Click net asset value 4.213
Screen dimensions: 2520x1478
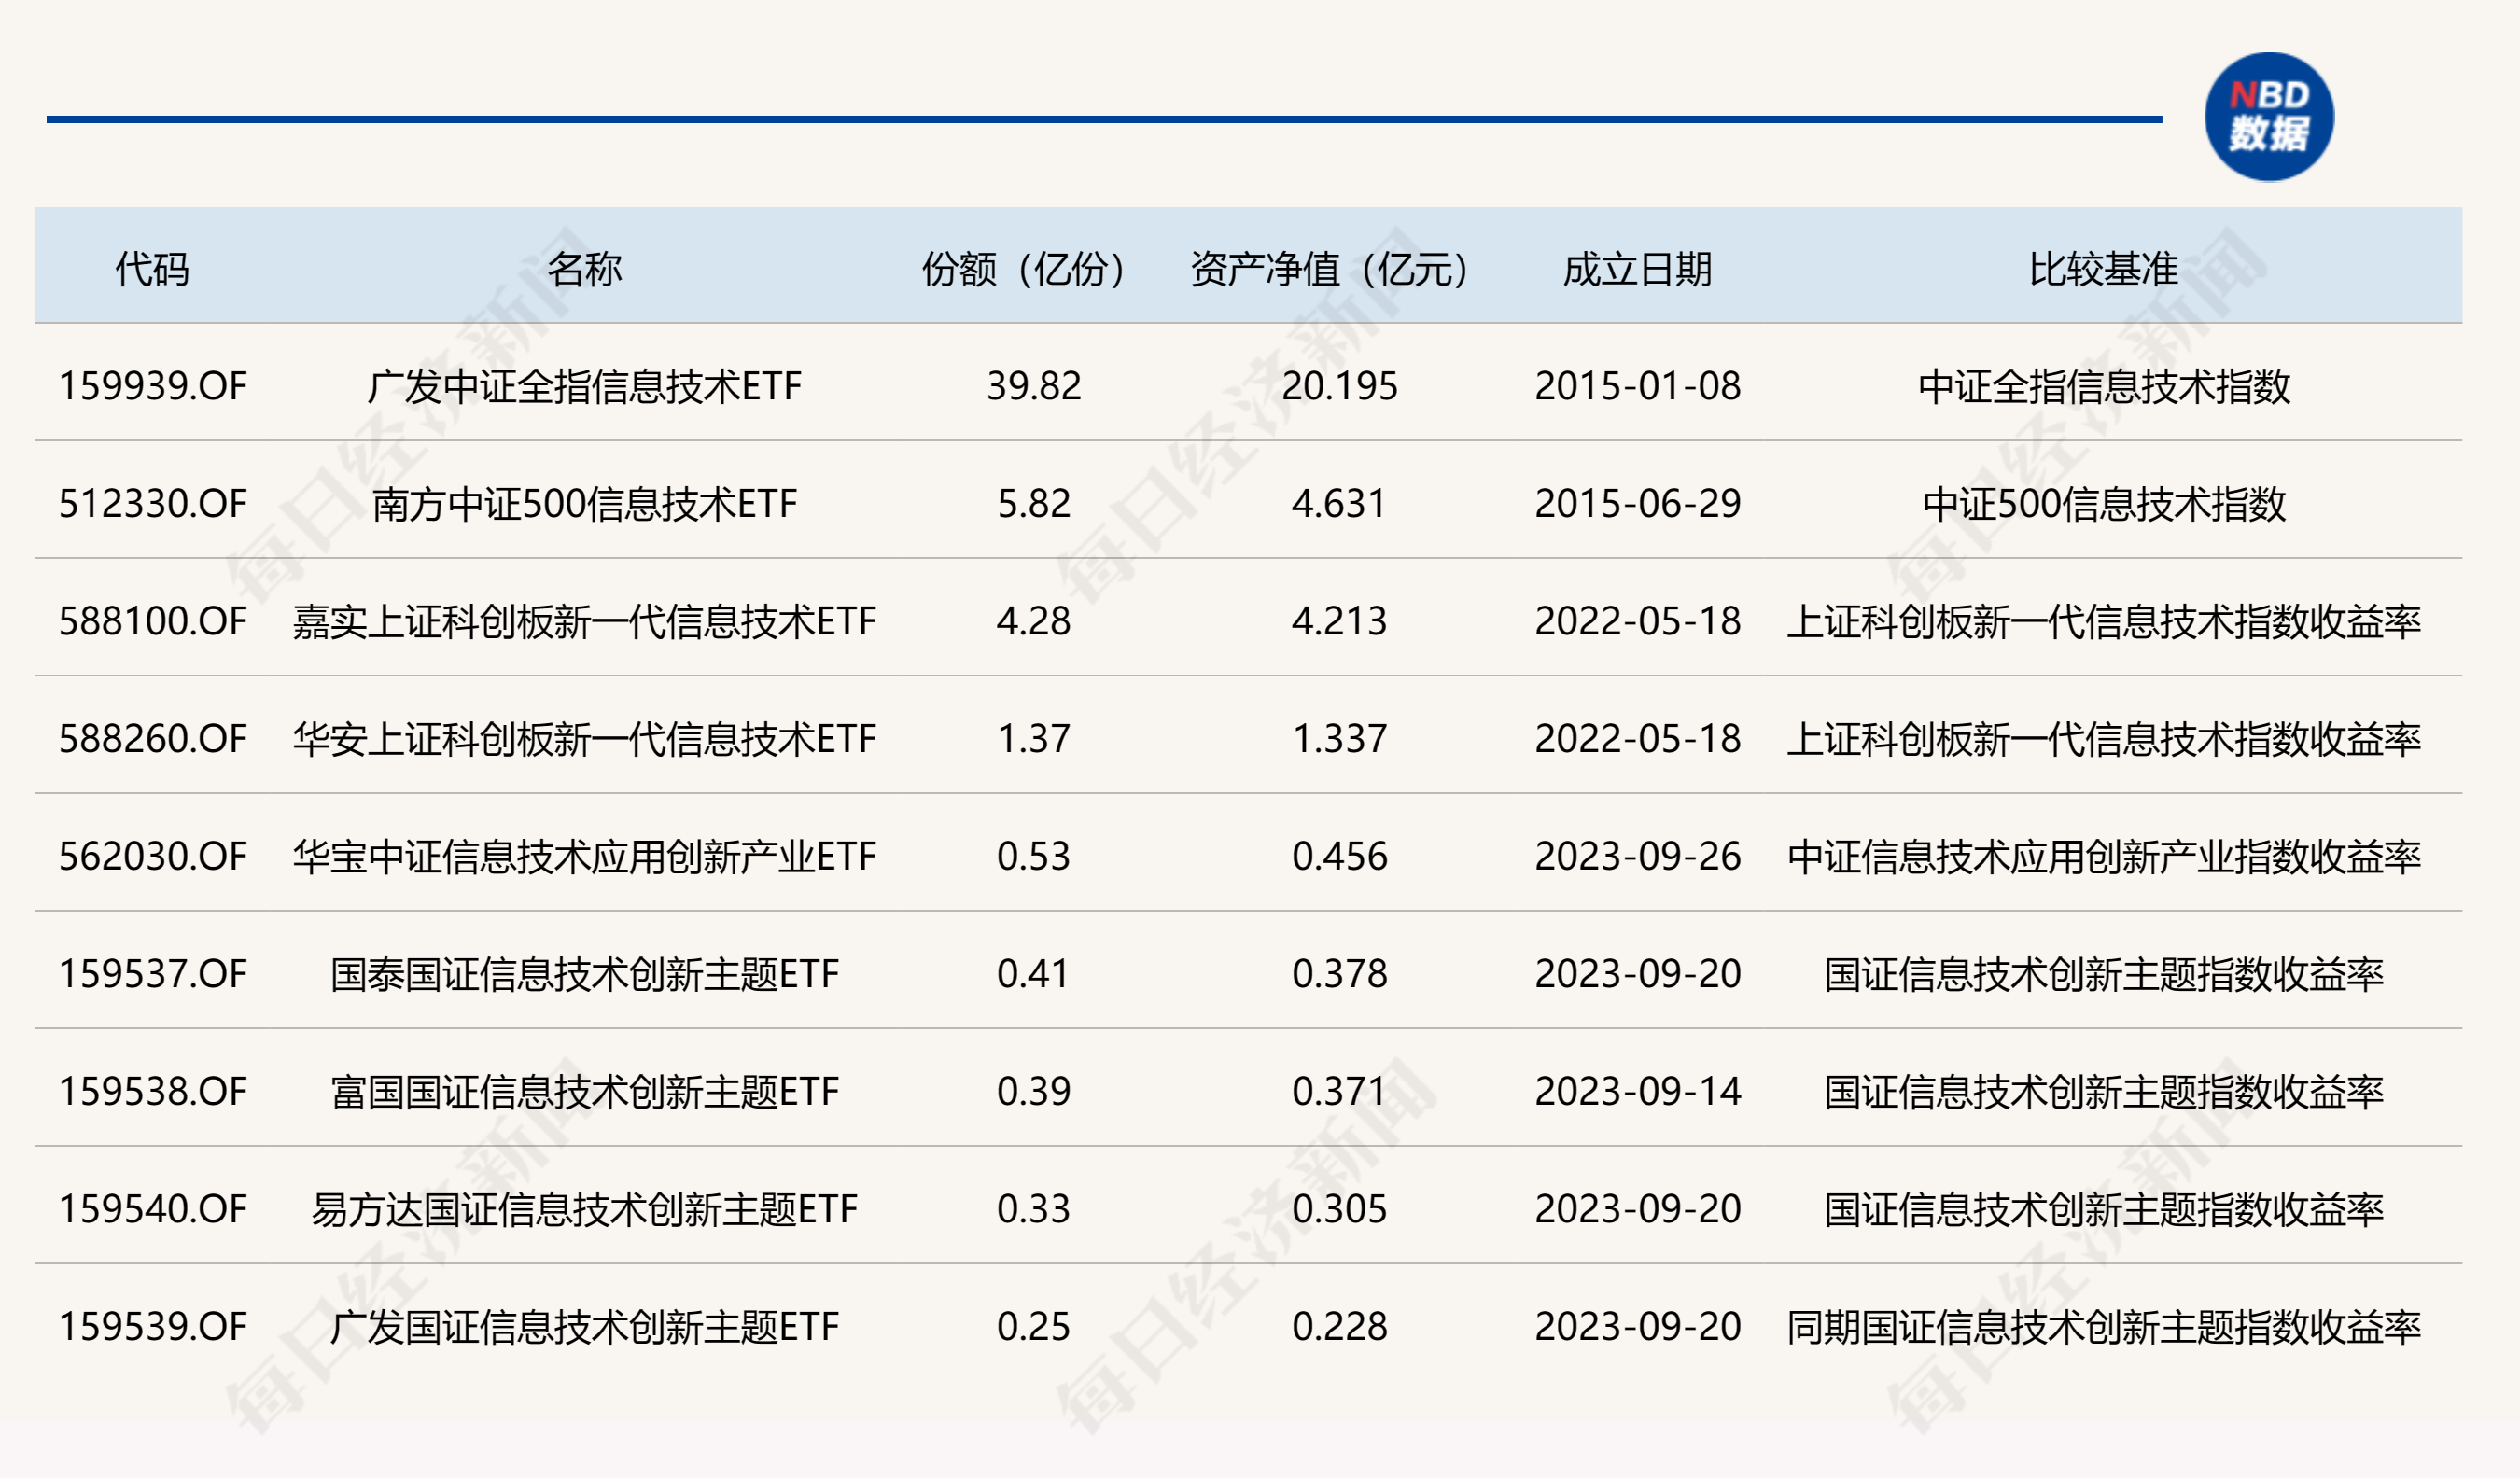click(x=1339, y=621)
